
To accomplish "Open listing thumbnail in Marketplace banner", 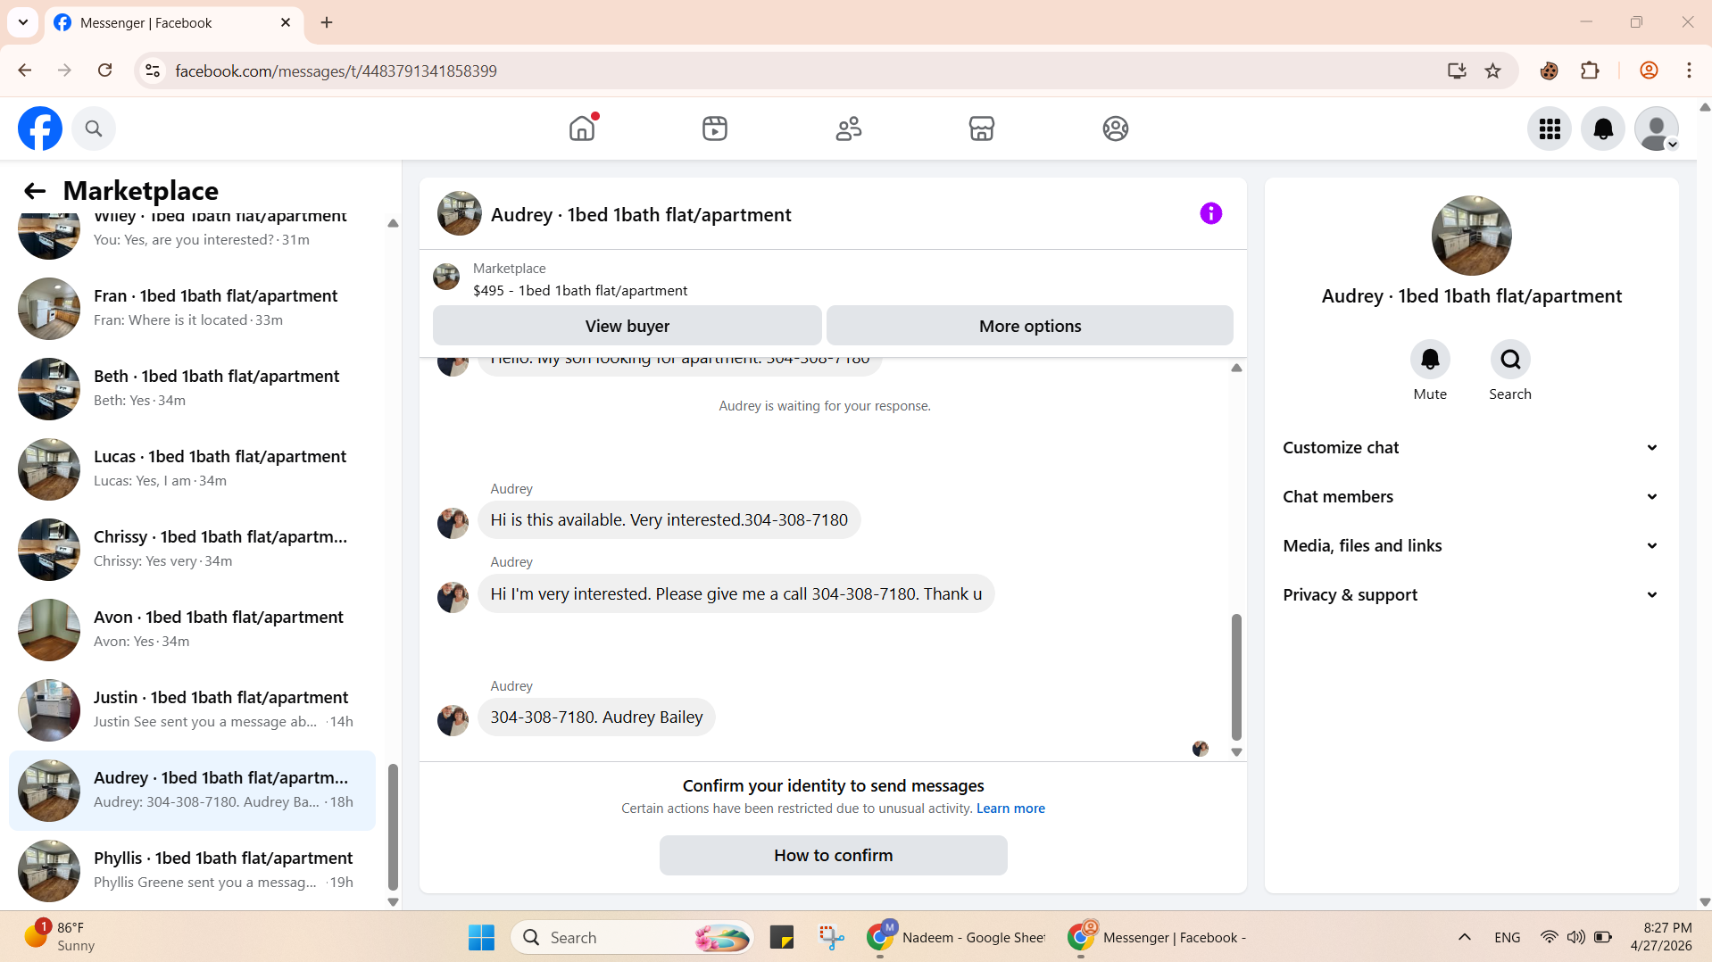I will 446,277.
